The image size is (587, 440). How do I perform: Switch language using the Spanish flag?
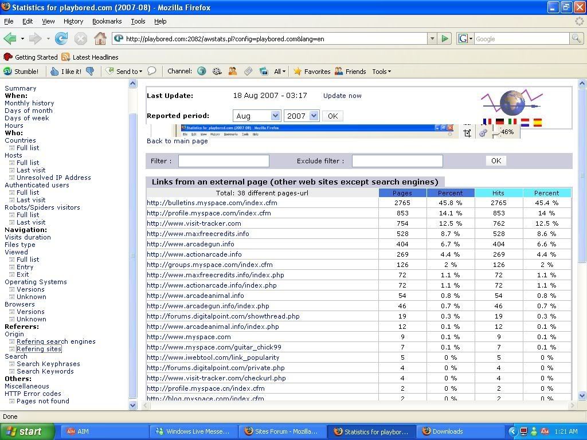click(x=537, y=122)
